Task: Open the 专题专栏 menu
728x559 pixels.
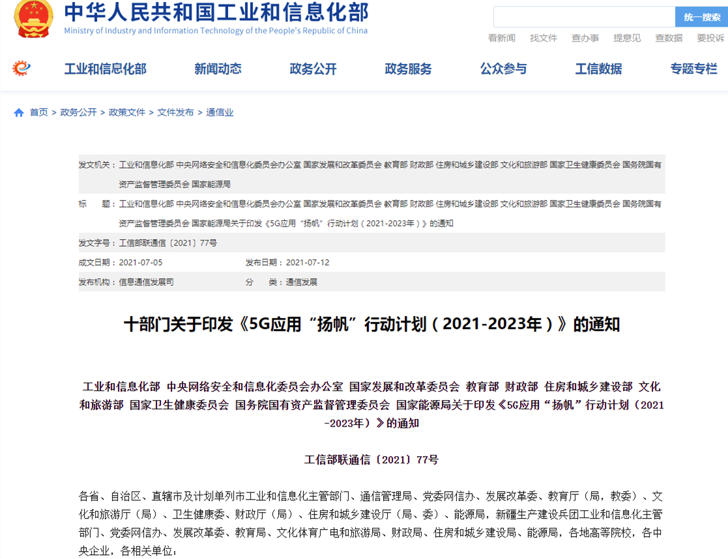Action: 693,69
